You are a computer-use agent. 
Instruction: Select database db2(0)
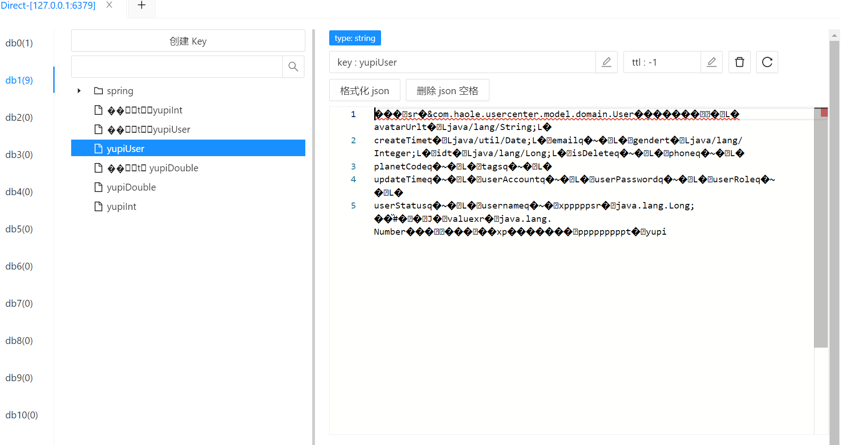pyautogui.click(x=19, y=117)
